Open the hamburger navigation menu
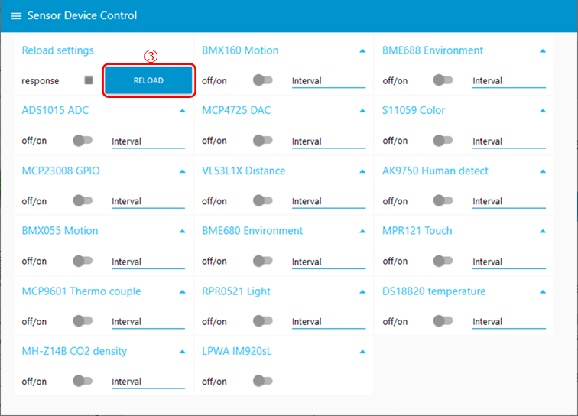The image size is (578, 416). 16,16
